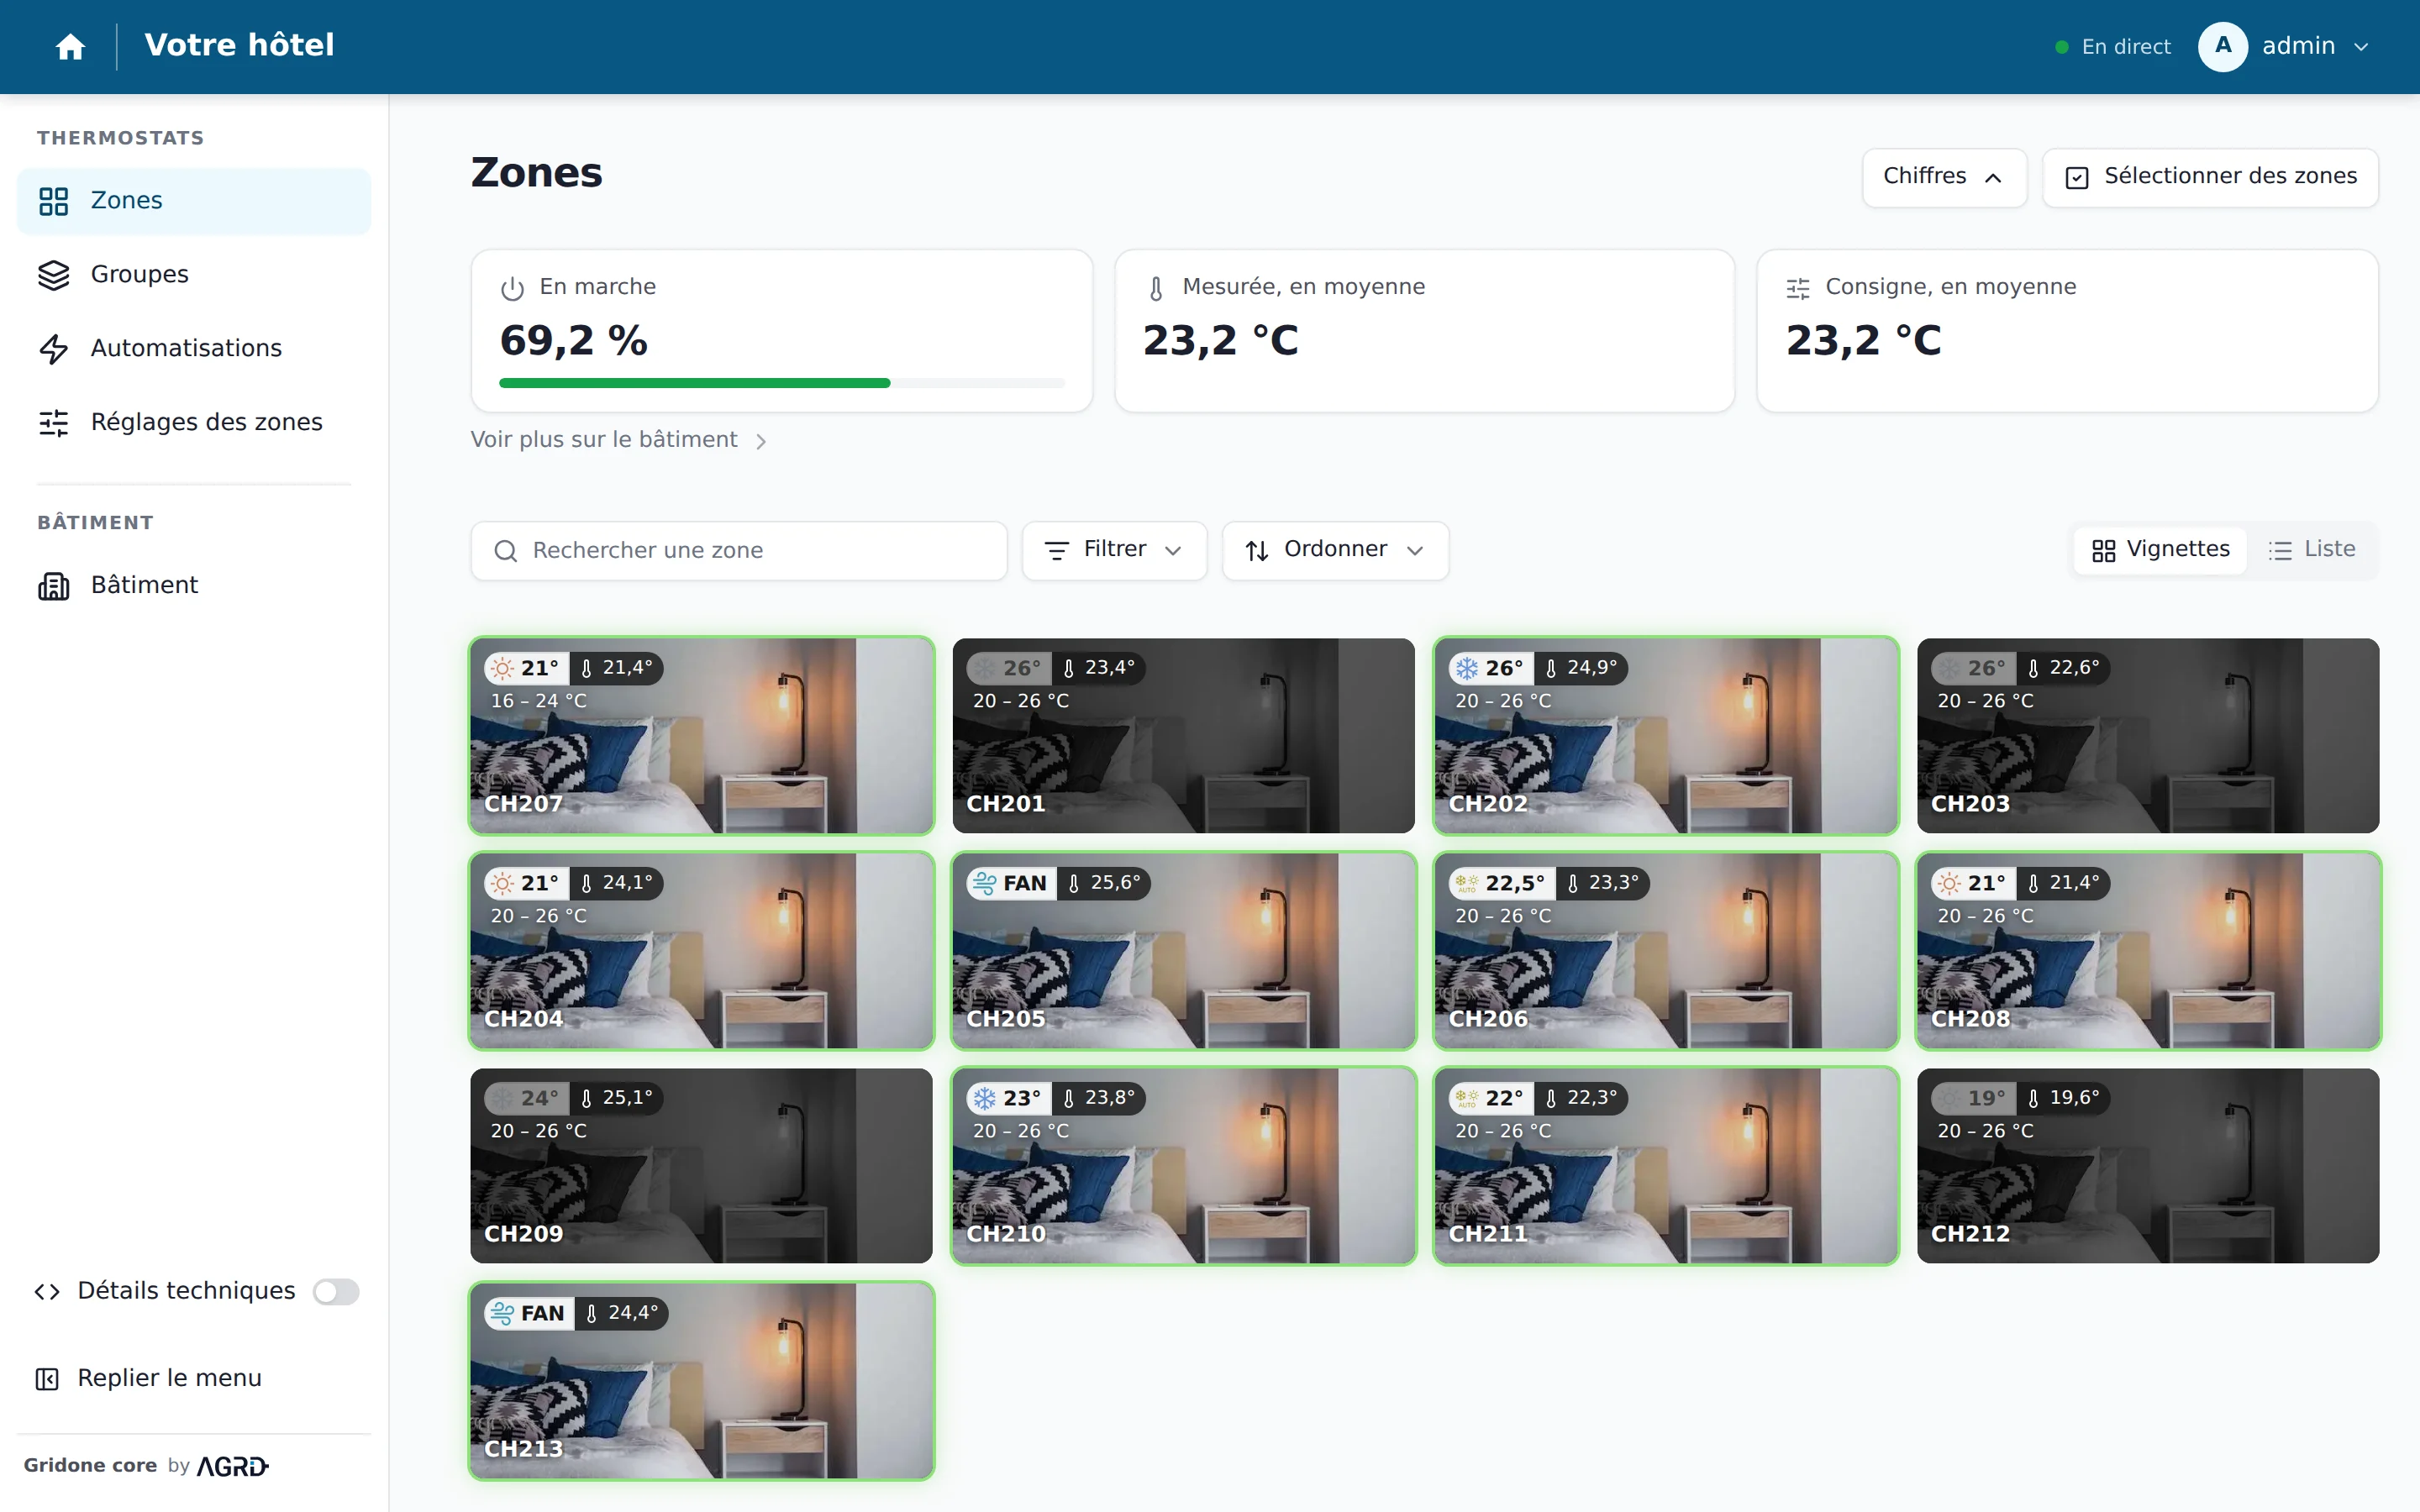Click the Replier le menu collapse icon
The height and width of the screenshot is (1512, 2420).
tap(47, 1379)
